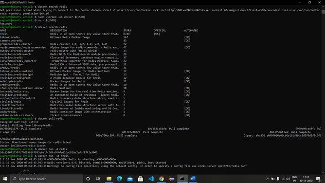Click terminal scrollbar up arrow

pos(323,7)
